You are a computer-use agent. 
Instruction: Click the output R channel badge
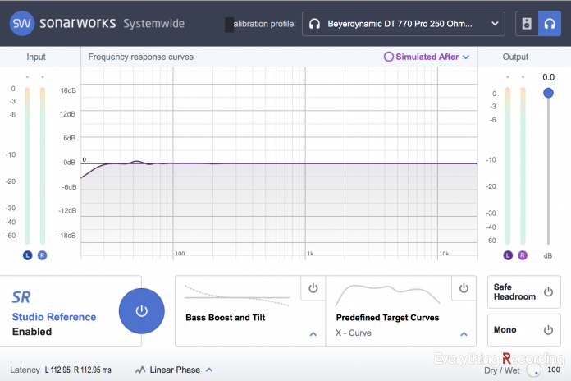click(523, 255)
